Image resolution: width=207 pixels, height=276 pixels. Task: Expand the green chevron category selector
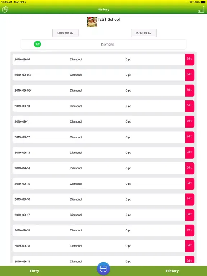point(37,44)
